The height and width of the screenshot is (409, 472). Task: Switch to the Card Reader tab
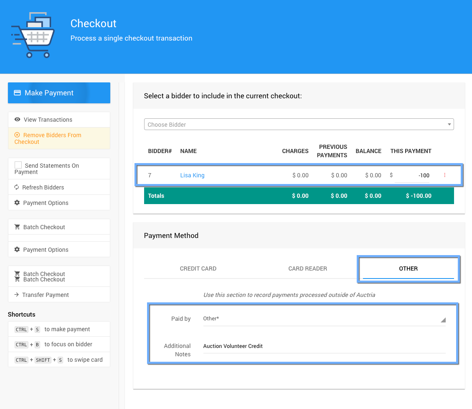(x=307, y=268)
